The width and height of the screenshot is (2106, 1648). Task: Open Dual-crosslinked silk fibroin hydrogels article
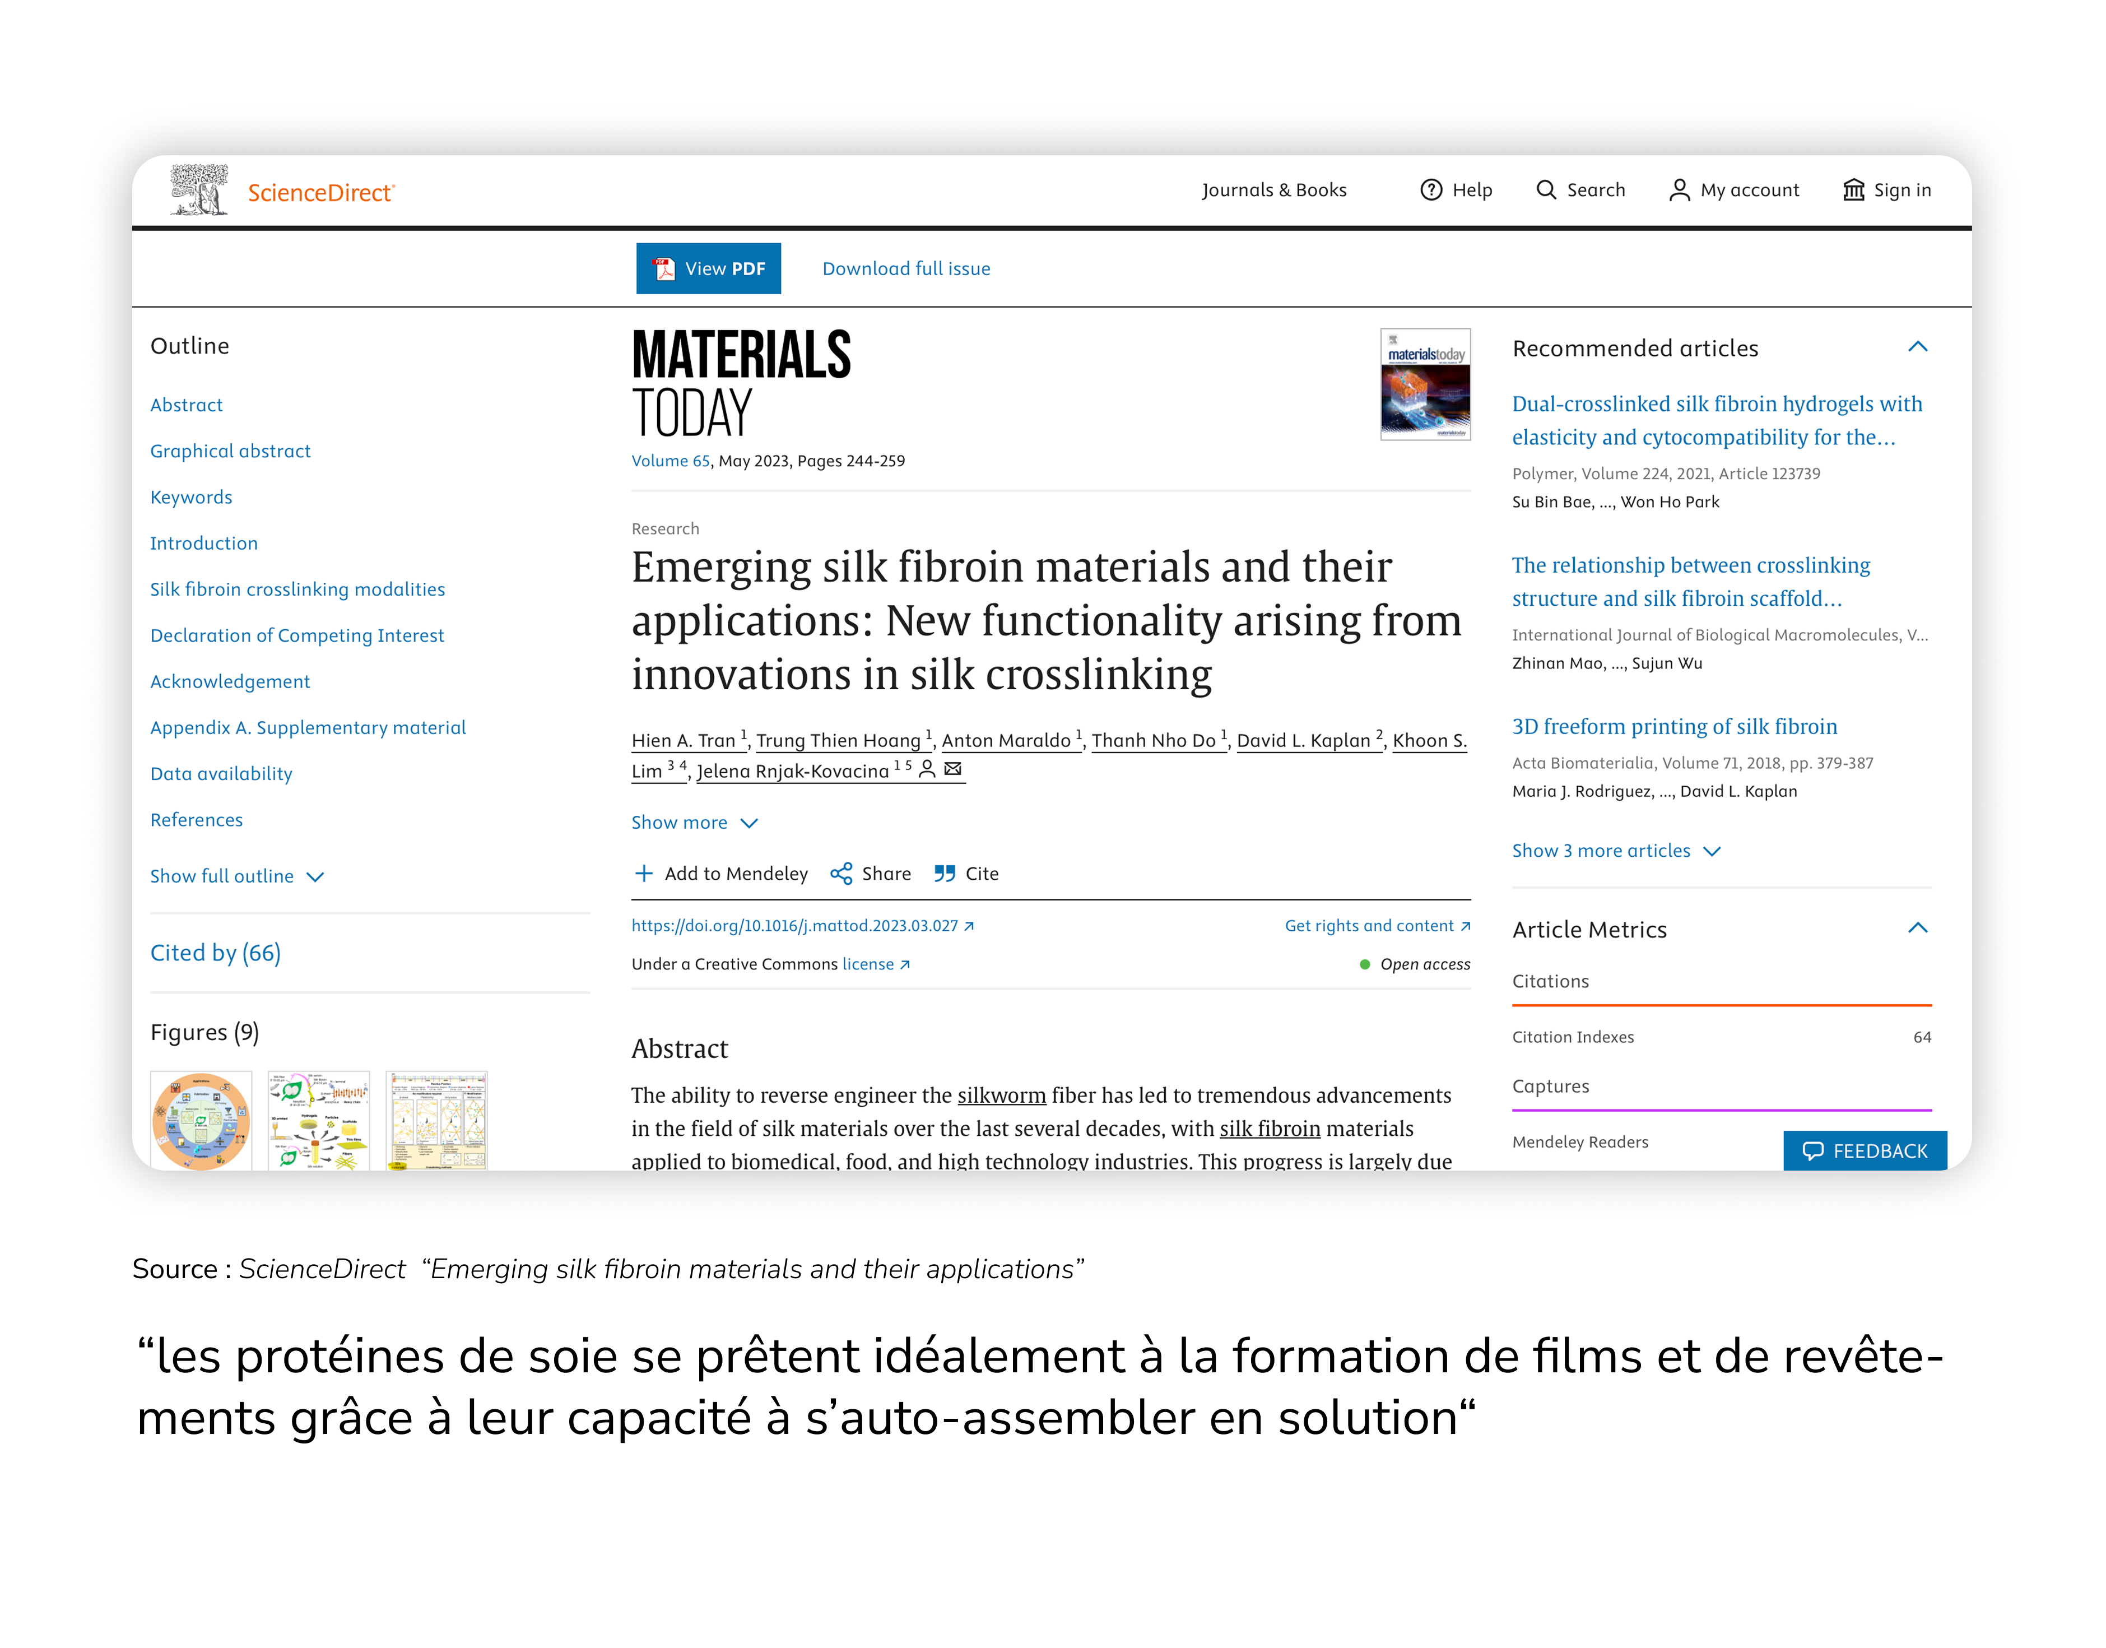tap(1716, 421)
